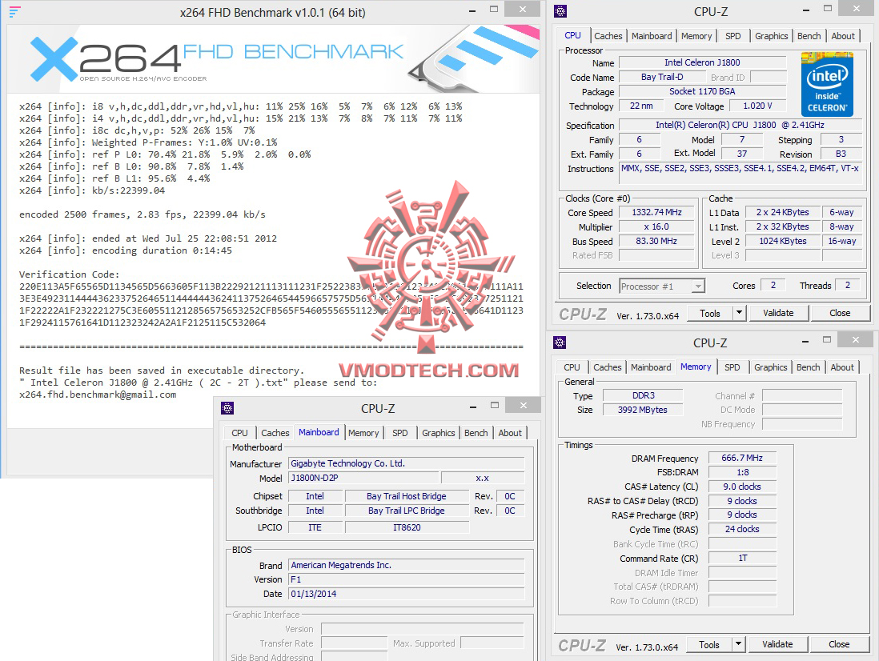
Task: Open Bench tab in top CPU-Z window
Action: point(809,36)
